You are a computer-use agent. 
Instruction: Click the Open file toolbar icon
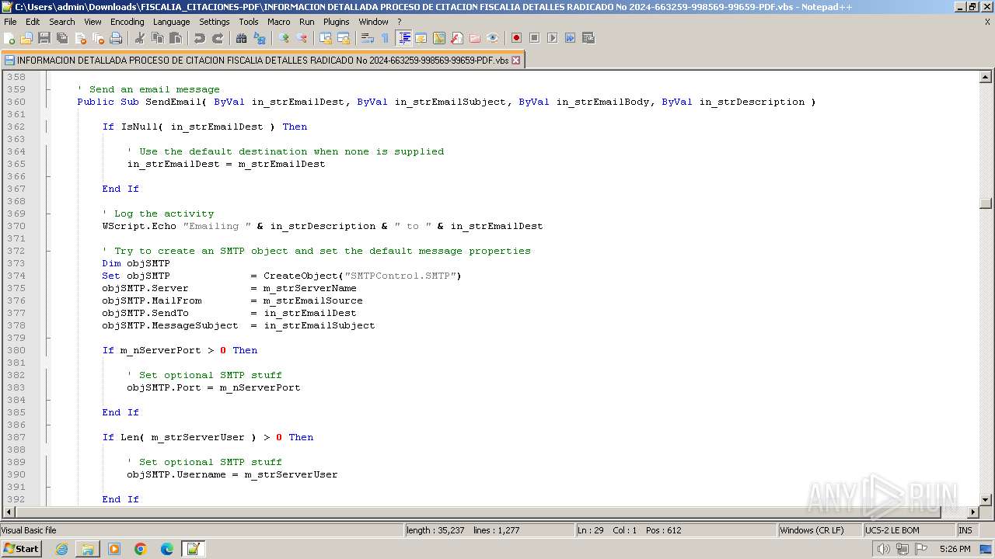pos(27,38)
